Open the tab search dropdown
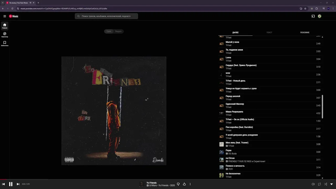Screen dimensions: 336x189 tap(3, 3)
